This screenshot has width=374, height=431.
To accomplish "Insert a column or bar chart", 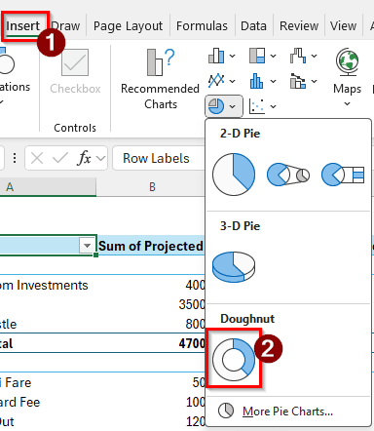I will (216, 56).
